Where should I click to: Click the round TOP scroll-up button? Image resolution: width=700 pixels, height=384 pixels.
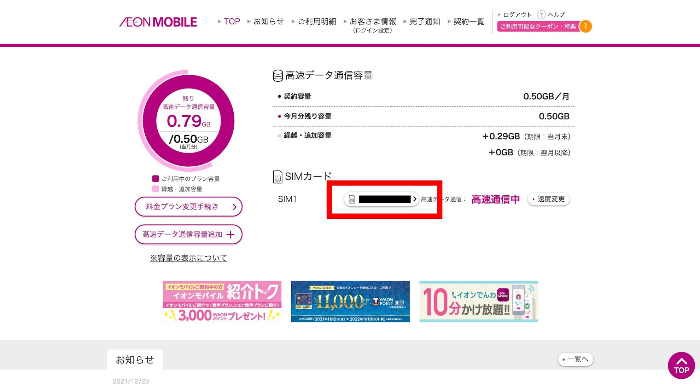(681, 365)
